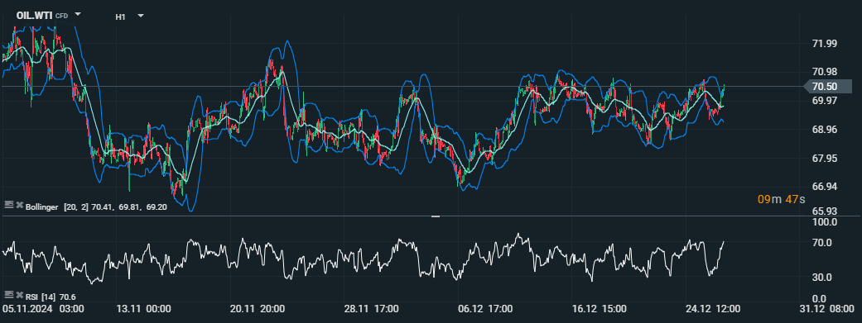Screen dimensions: 862x323
Task: Open Bollinger indicator settings icon
Action: [x=8, y=205]
